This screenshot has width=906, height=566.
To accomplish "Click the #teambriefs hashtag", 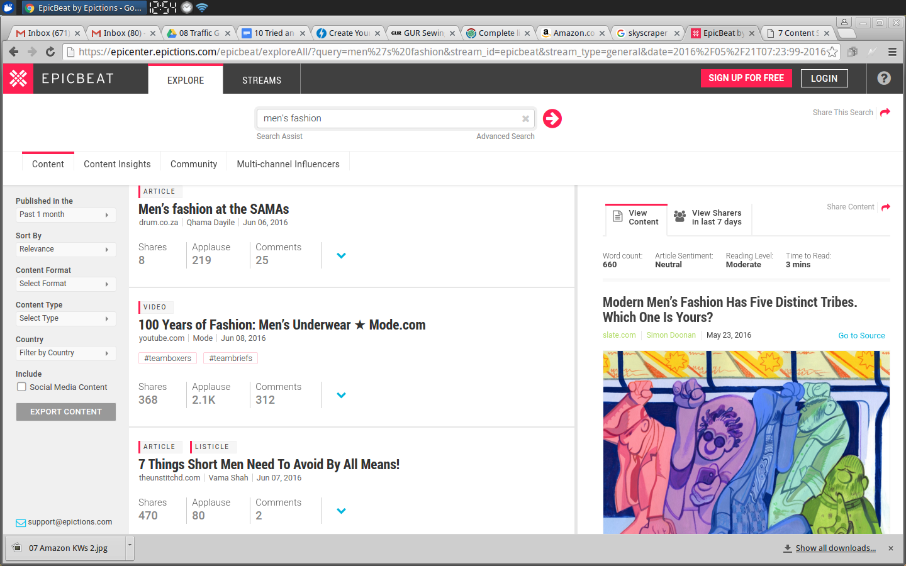I will point(230,358).
